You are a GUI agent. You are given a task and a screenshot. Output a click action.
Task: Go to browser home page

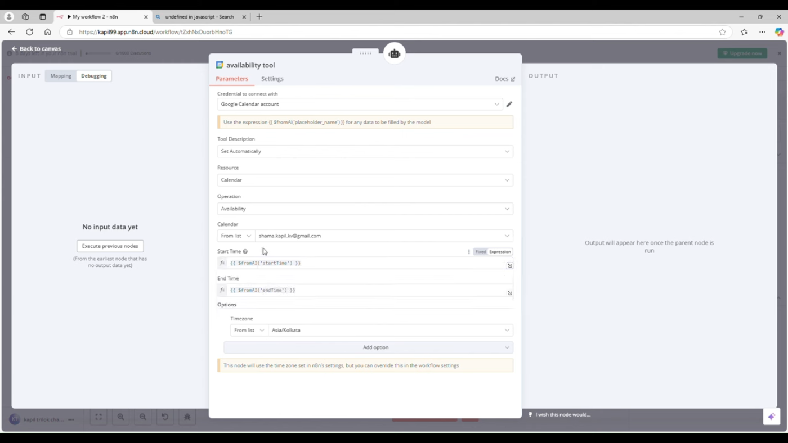47,32
